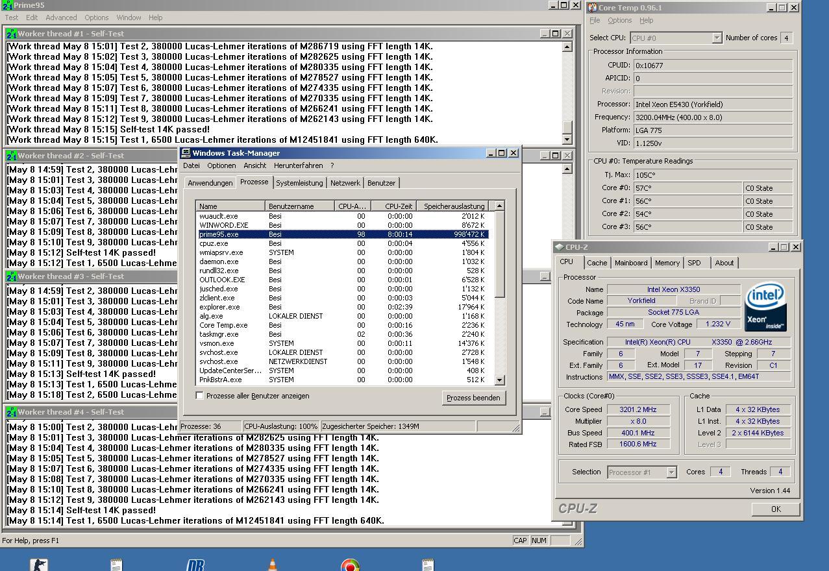Screen dimensions: 829x571
Task: Select the explorer.exe process row
Action: click(219, 307)
